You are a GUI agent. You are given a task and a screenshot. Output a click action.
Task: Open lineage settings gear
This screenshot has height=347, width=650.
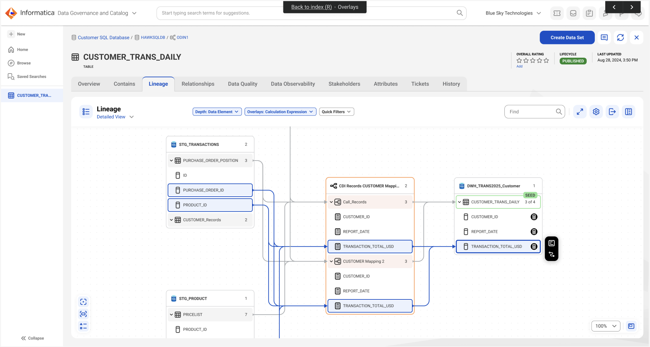tap(596, 112)
